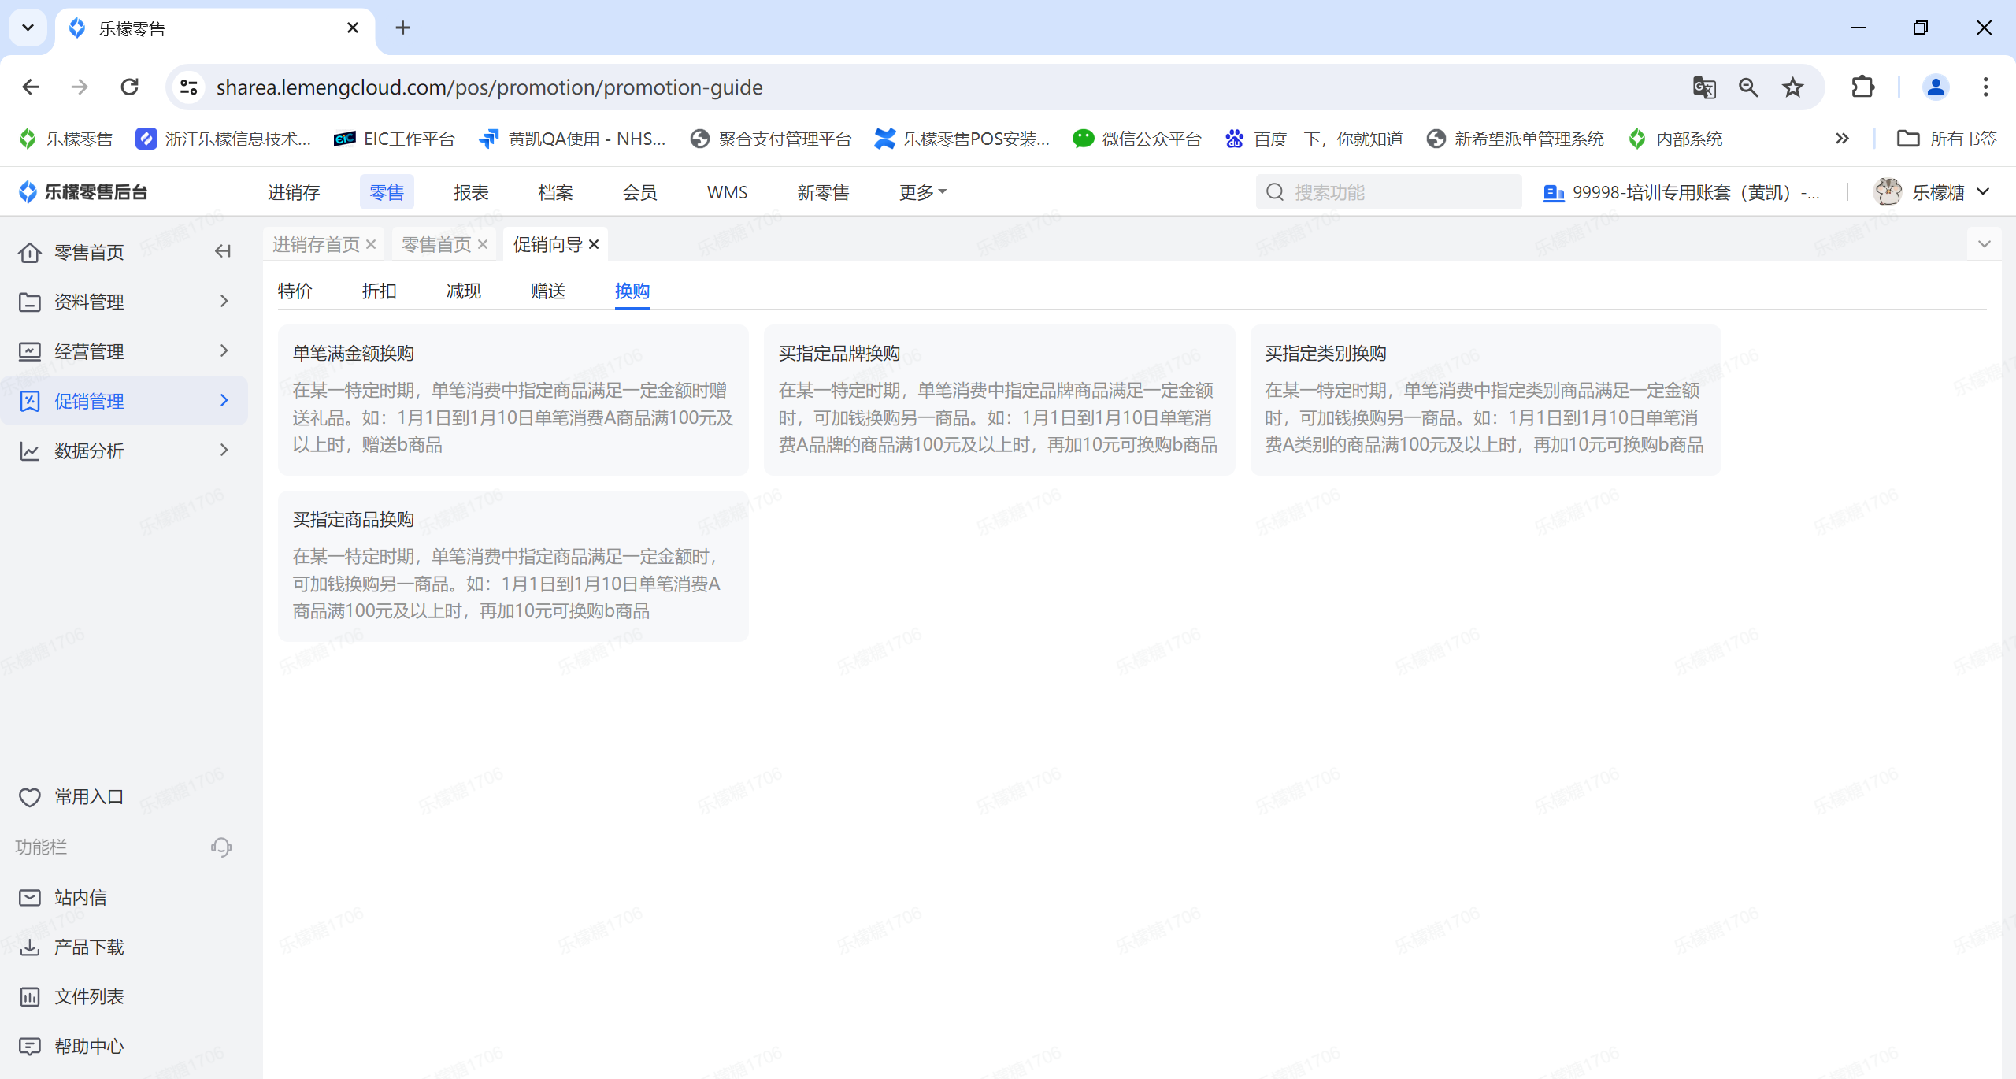Open the 百度一下 bookmark

click(x=1314, y=139)
